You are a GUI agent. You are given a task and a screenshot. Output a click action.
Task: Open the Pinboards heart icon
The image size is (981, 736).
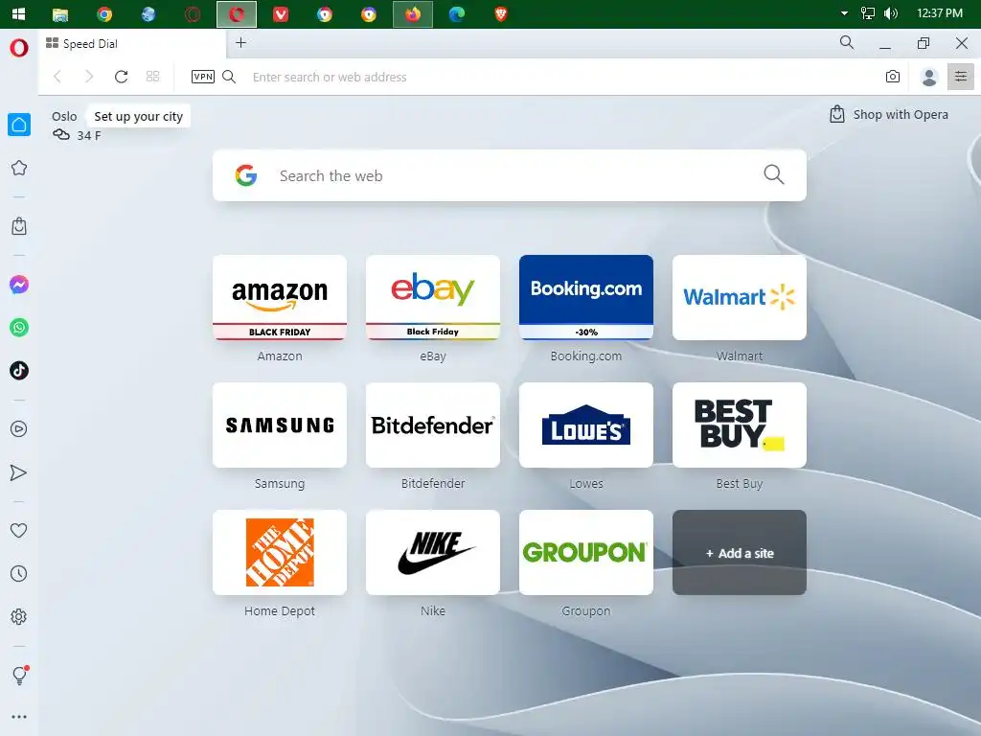pos(19,530)
